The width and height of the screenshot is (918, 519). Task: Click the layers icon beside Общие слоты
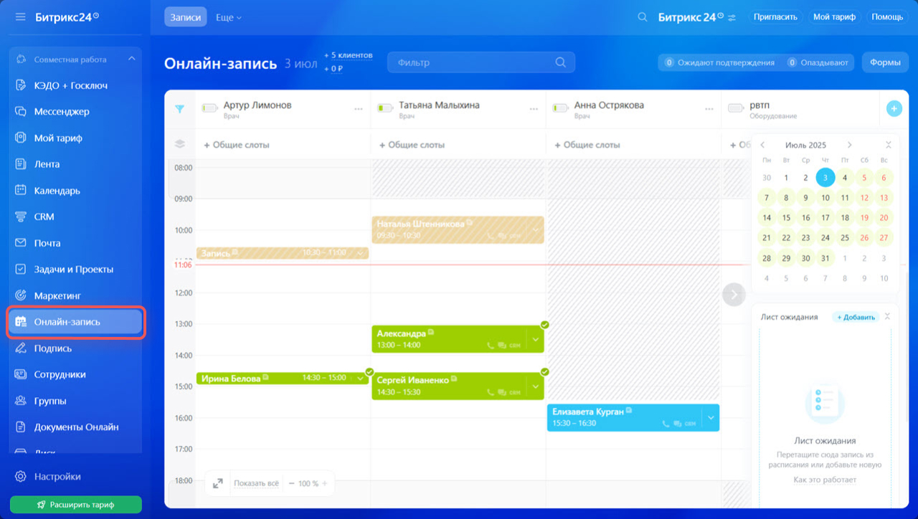point(180,144)
